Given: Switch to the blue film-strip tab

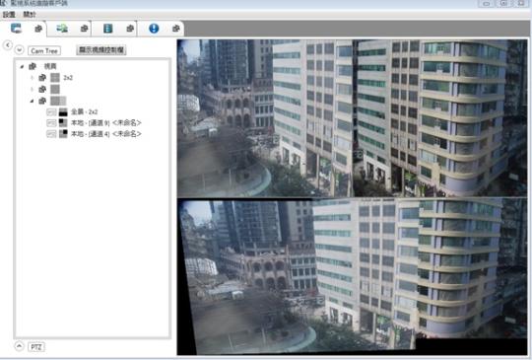Looking at the screenshot, I should click(x=108, y=29).
